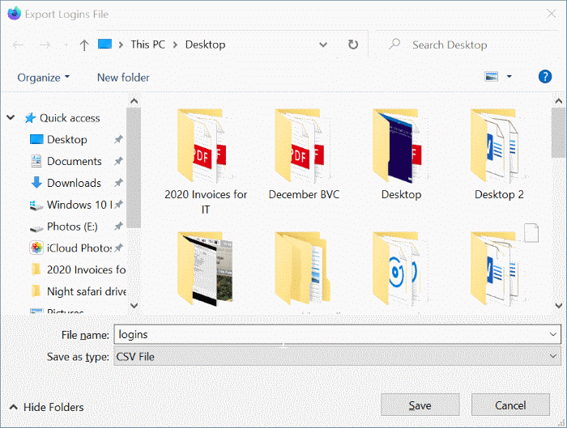Open the address bar history dropdown
Image resolution: width=567 pixels, height=428 pixels.
pos(323,44)
